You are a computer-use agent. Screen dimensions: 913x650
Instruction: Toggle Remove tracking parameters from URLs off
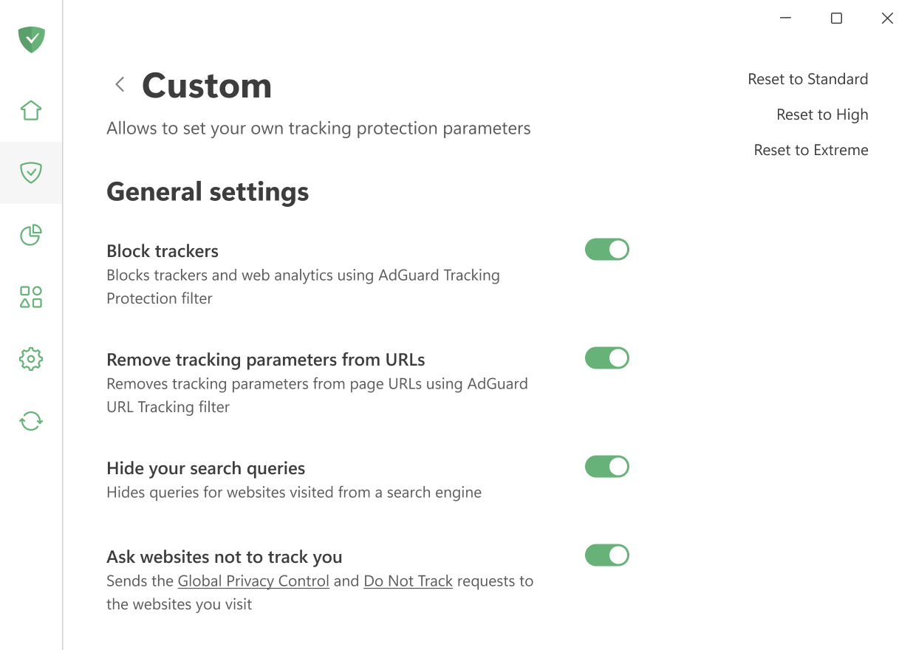607,357
